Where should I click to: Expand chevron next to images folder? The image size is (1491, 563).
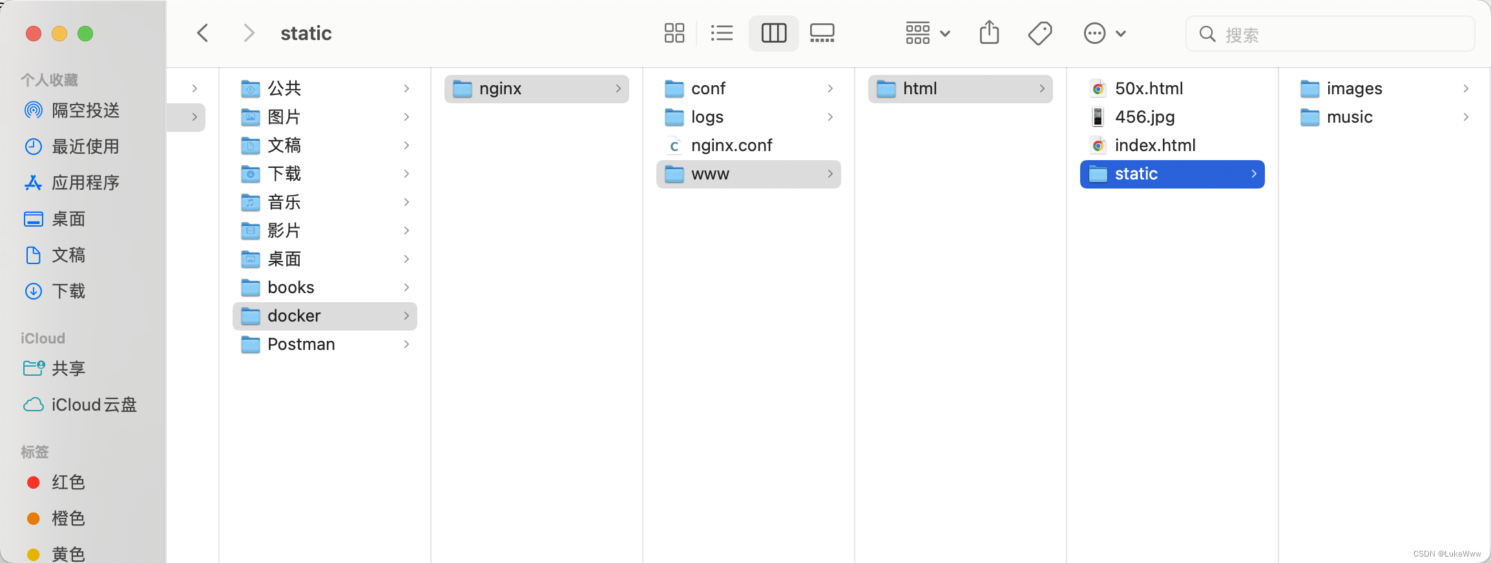[1466, 88]
